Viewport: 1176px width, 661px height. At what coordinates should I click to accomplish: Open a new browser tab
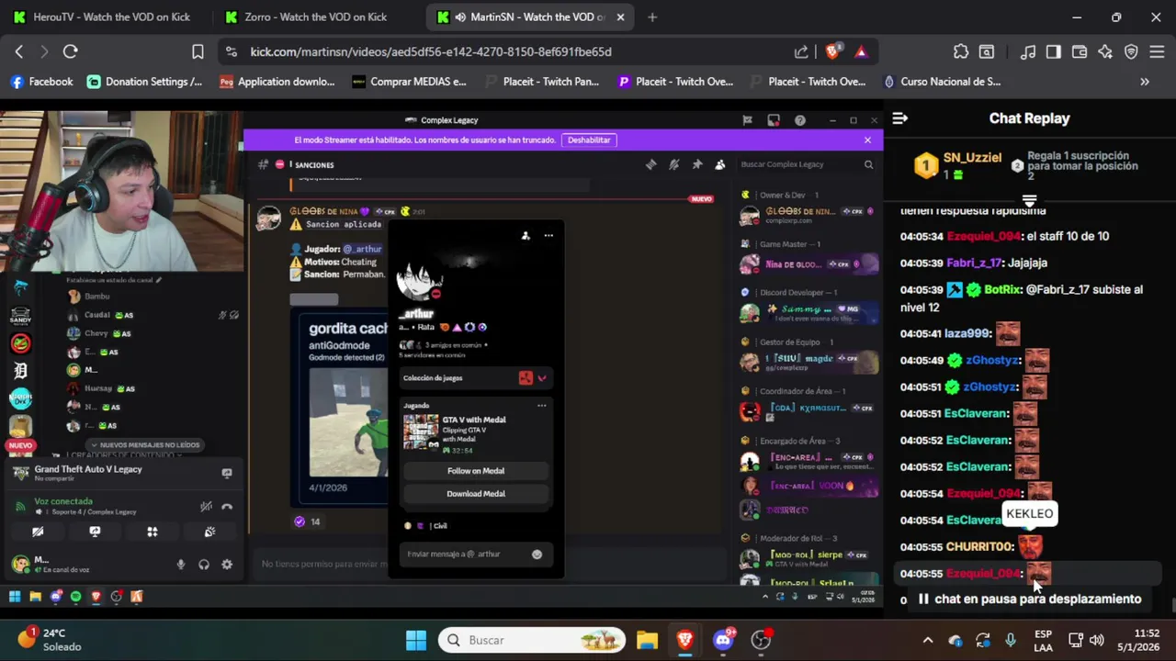click(652, 17)
